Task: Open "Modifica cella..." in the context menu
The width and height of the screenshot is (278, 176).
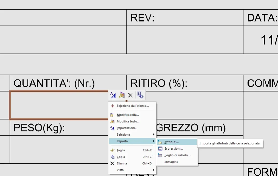Action: coord(132,115)
